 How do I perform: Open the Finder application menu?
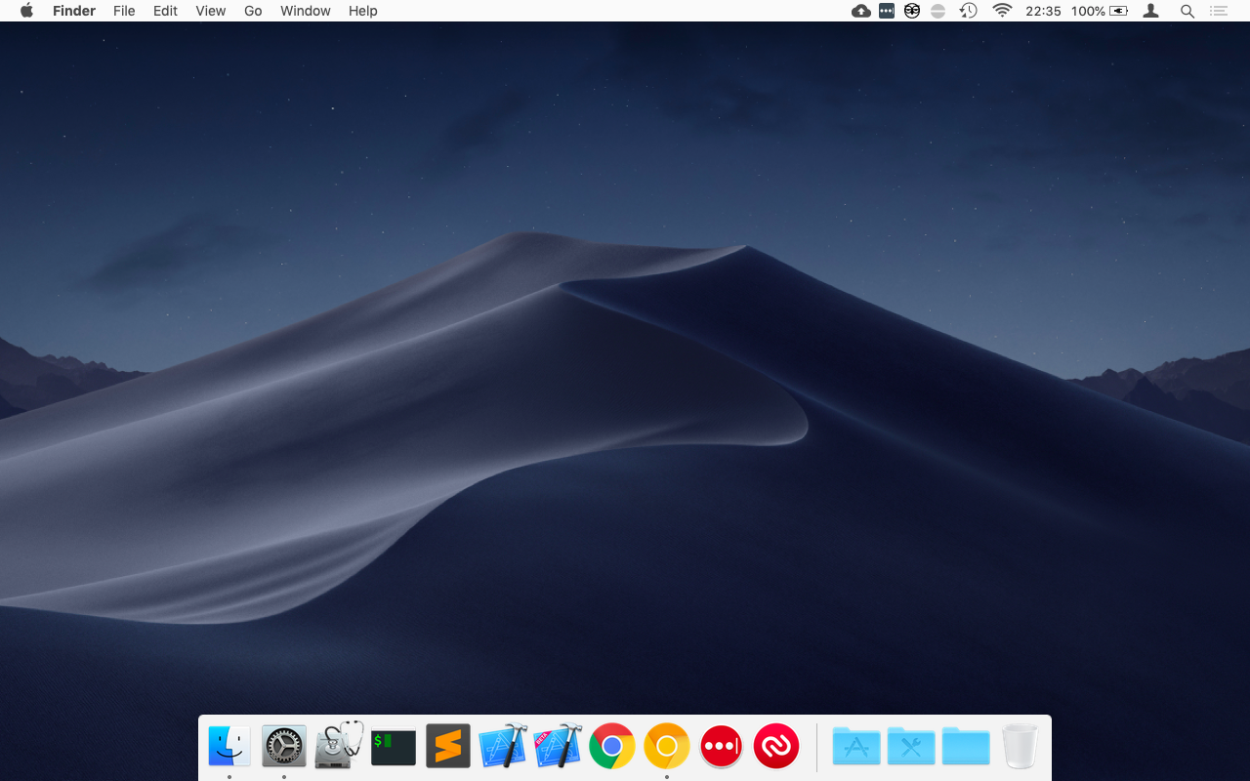74,11
